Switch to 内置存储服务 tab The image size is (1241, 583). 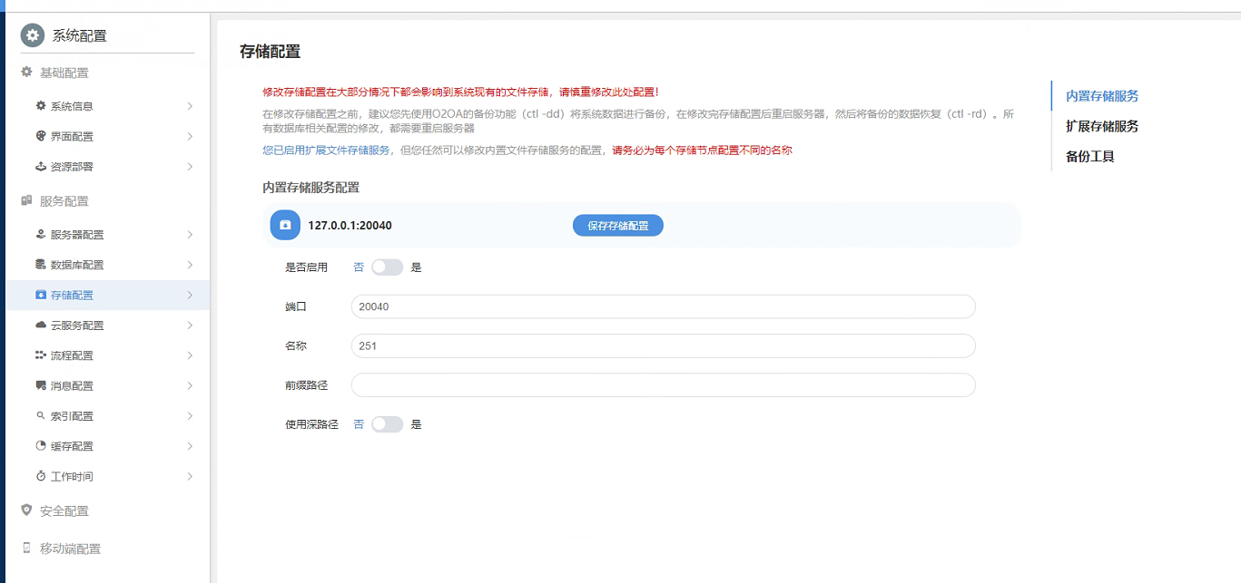[1102, 95]
